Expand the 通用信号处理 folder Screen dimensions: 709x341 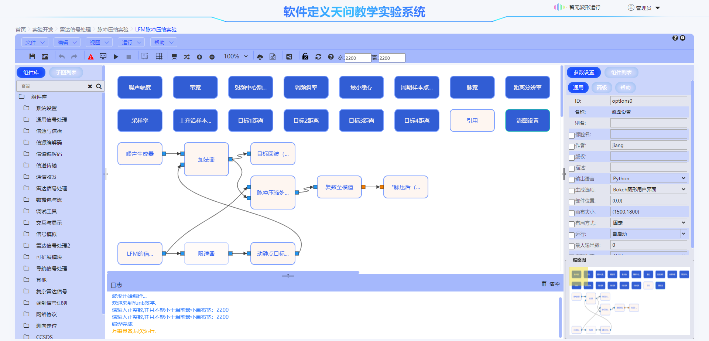click(51, 120)
